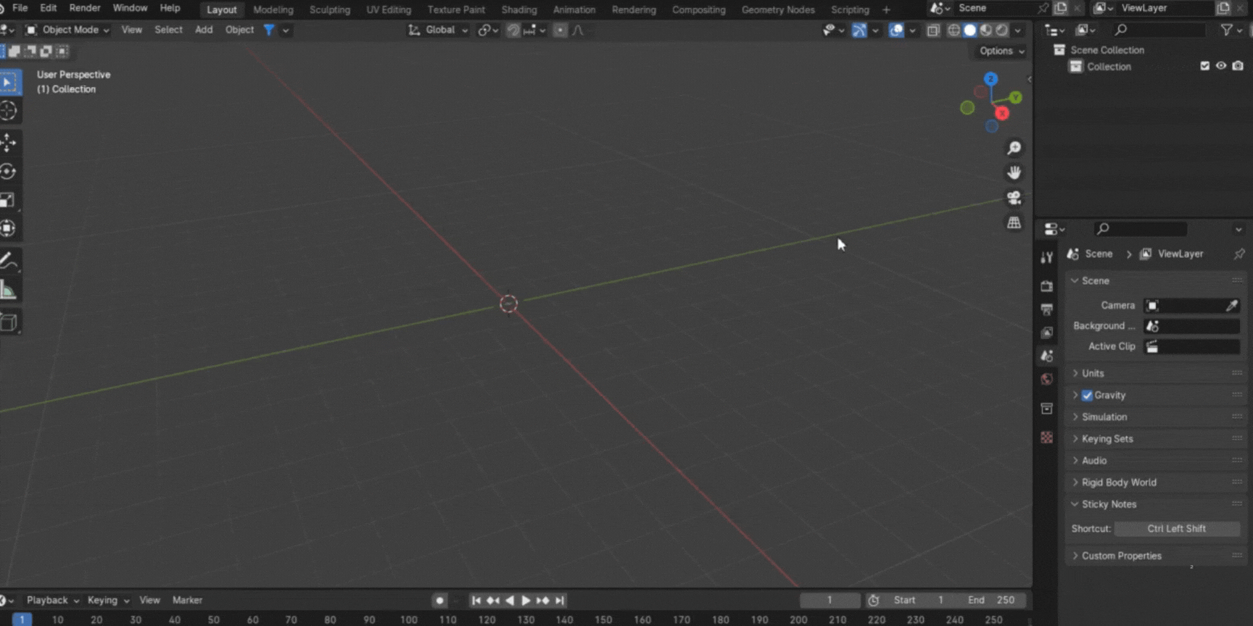Expand the Units panel
The height and width of the screenshot is (626, 1253).
click(x=1093, y=374)
